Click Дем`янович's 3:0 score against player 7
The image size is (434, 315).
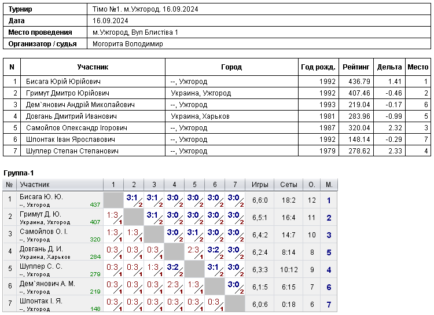233,284
